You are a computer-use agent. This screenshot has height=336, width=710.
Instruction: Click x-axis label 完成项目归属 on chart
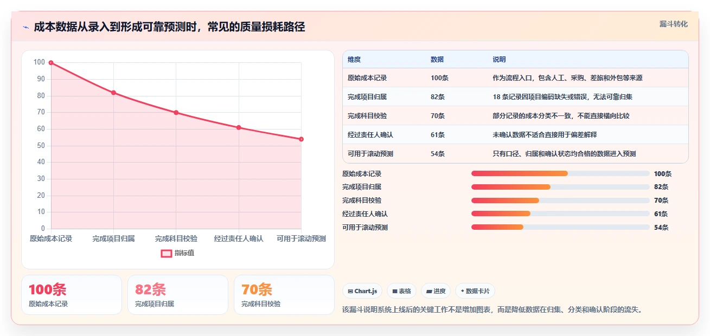pos(113,238)
